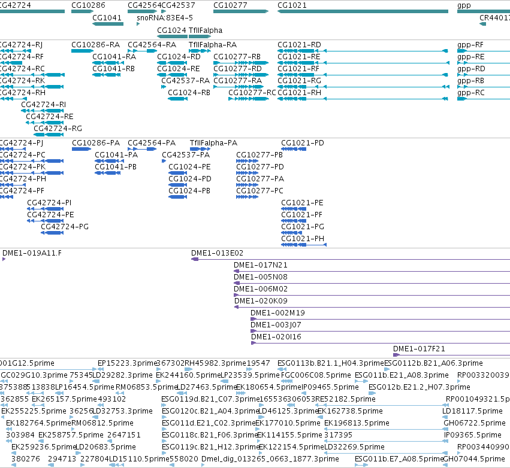Screen dimensions: 510x468
Task: Open the CG1024-RE transcript label
Action: pyautogui.click(x=178, y=69)
